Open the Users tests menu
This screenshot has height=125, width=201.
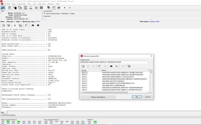42,4
